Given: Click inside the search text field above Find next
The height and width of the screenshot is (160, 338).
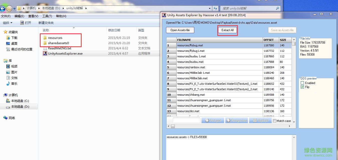Looking at the screenshot, I should (187, 120).
